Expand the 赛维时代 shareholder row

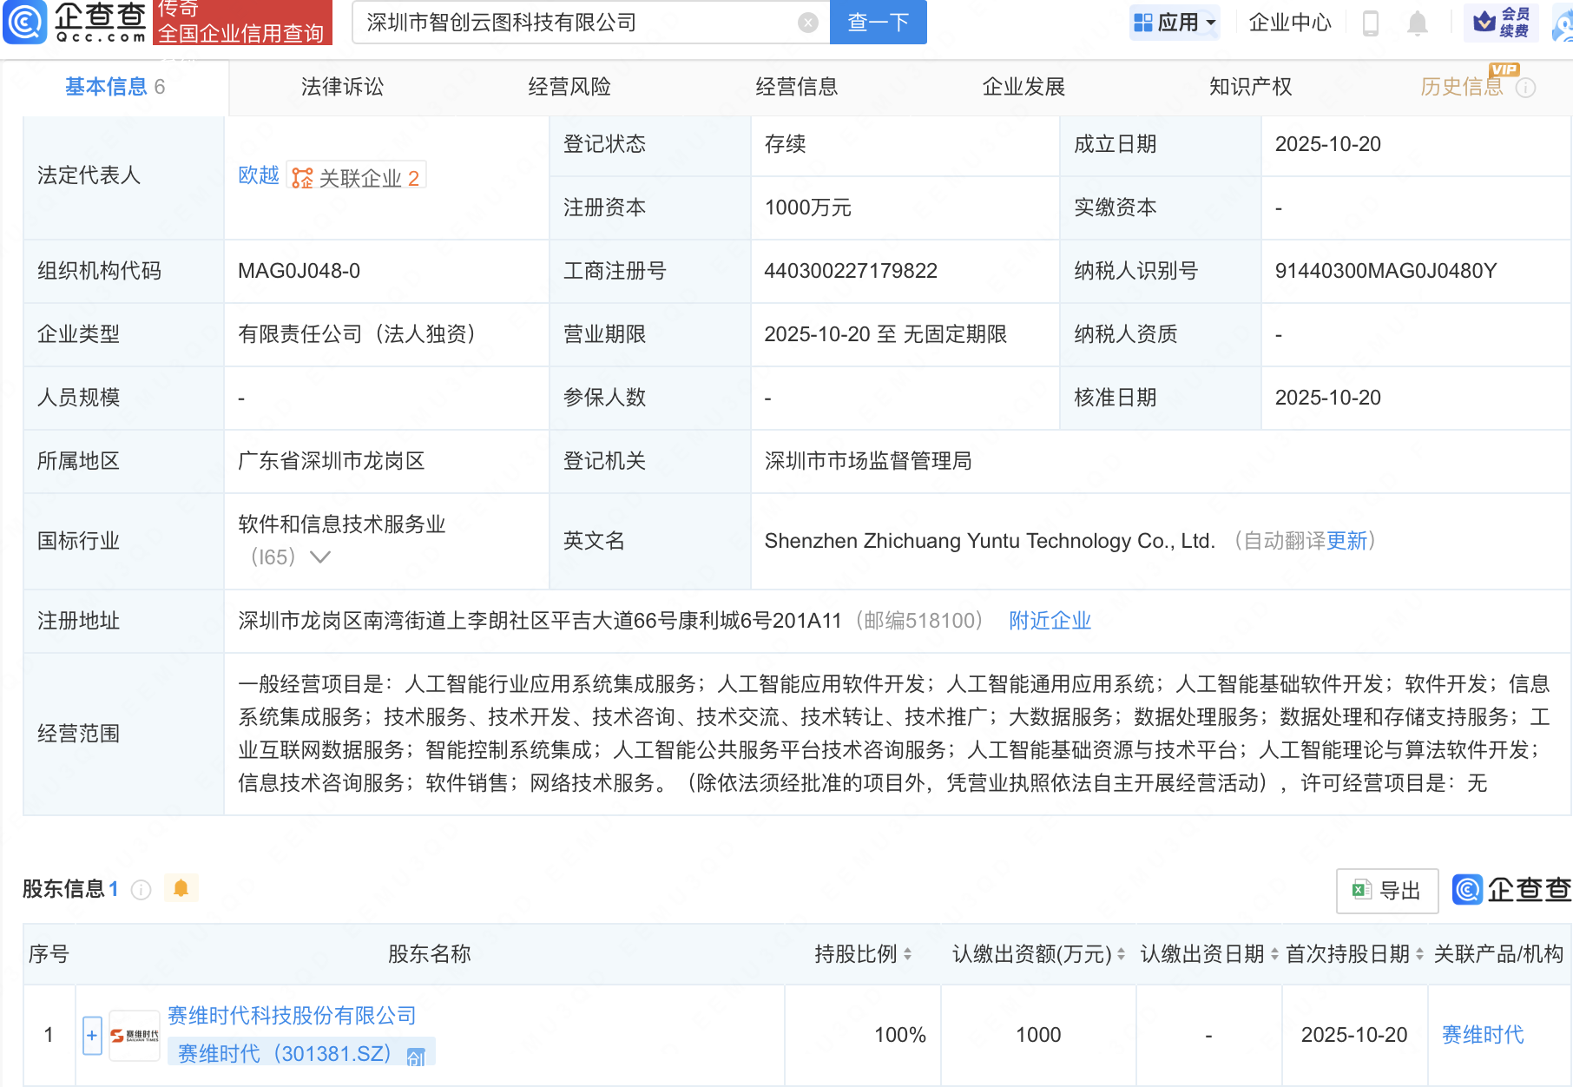[92, 1035]
